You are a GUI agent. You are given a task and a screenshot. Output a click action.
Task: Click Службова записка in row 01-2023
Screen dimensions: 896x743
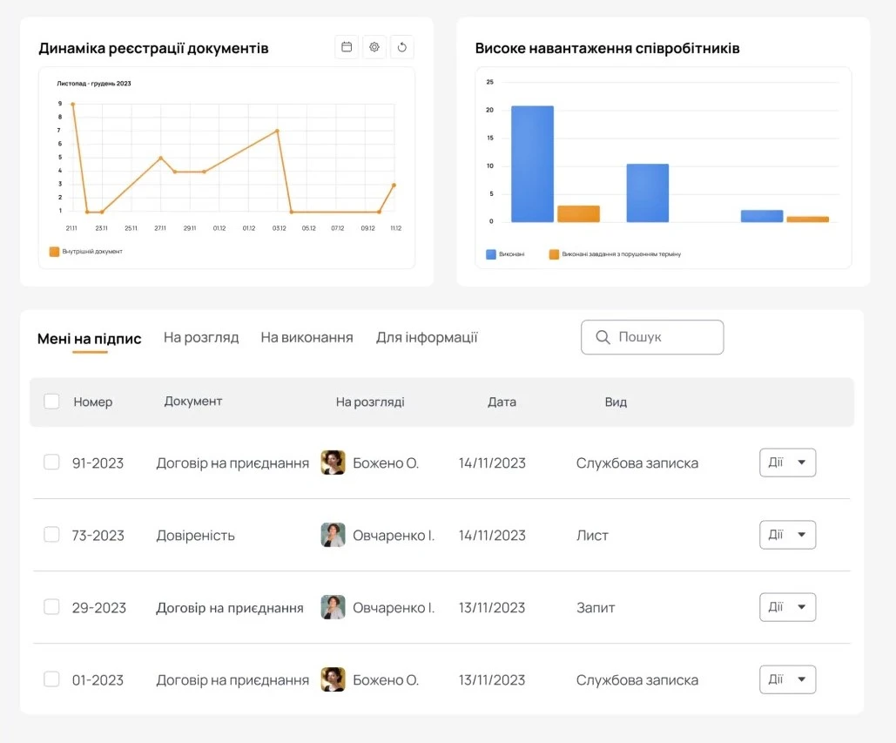point(637,680)
